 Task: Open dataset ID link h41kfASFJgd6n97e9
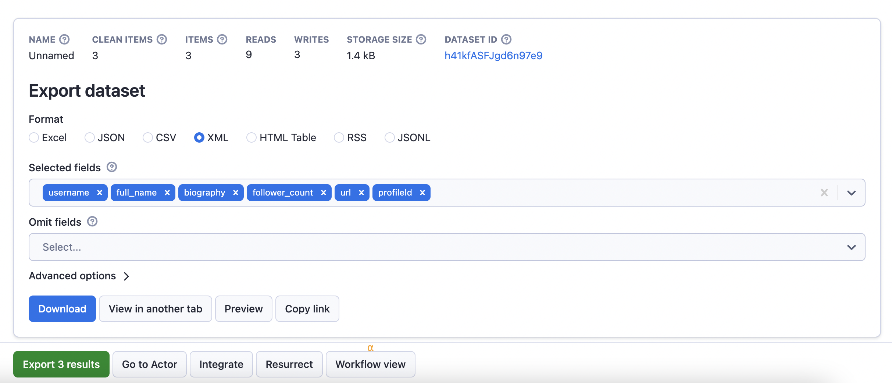click(493, 56)
